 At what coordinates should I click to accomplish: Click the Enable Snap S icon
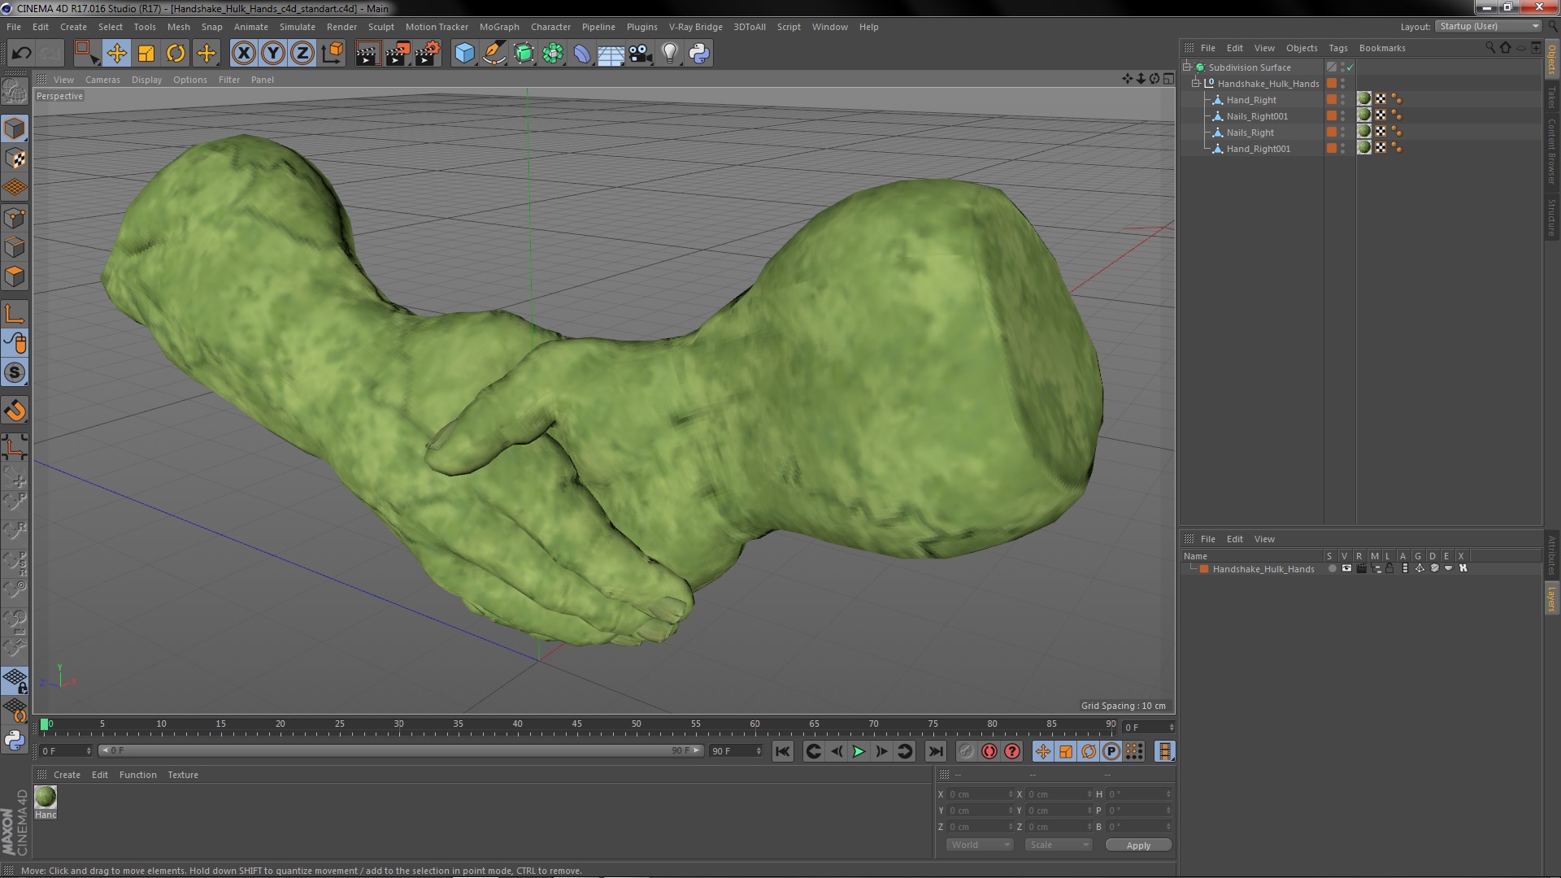pos(15,372)
